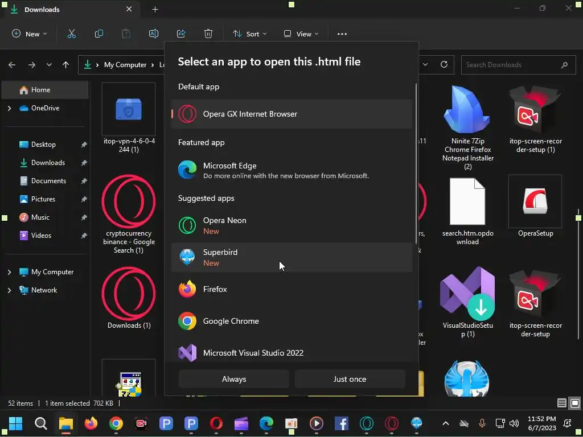Choose Opera GX Internet Browser as the app

(291, 114)
